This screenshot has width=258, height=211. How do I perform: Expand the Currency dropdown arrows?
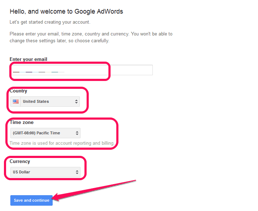click(x=77, y=172)
